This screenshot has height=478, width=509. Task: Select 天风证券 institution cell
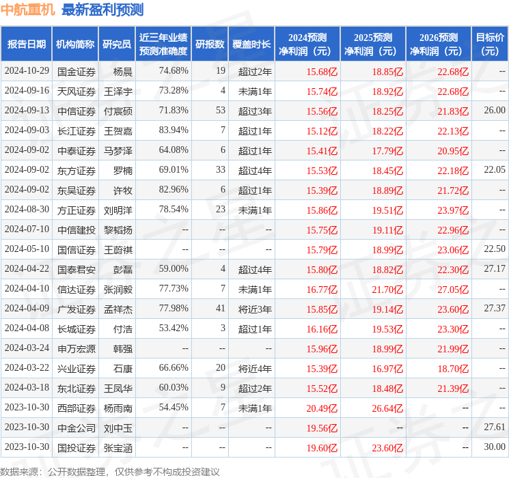77,92
